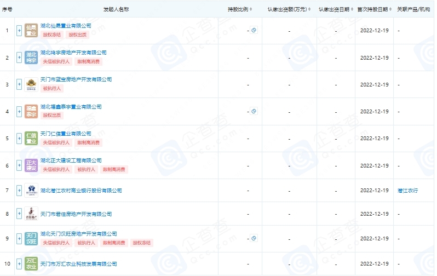The width and height of the screenshot is (437, 276).
Task: Expand the row for 天门市蓝宝房地产开发有限公司
Action: pyautogui.click(x=19, y=84)
